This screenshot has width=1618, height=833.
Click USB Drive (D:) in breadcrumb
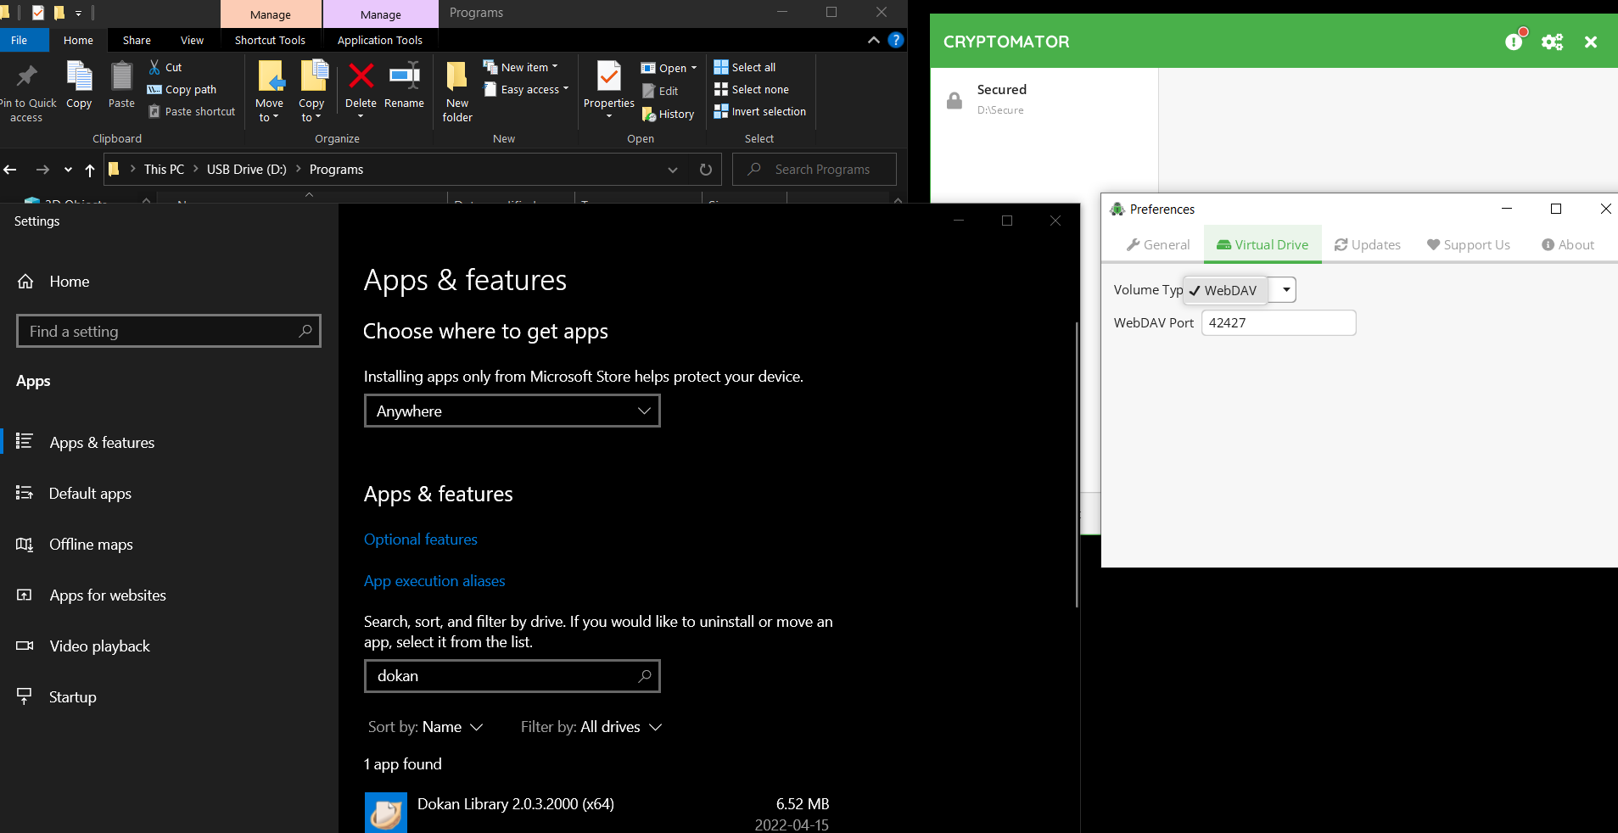[x=247, y=170]
